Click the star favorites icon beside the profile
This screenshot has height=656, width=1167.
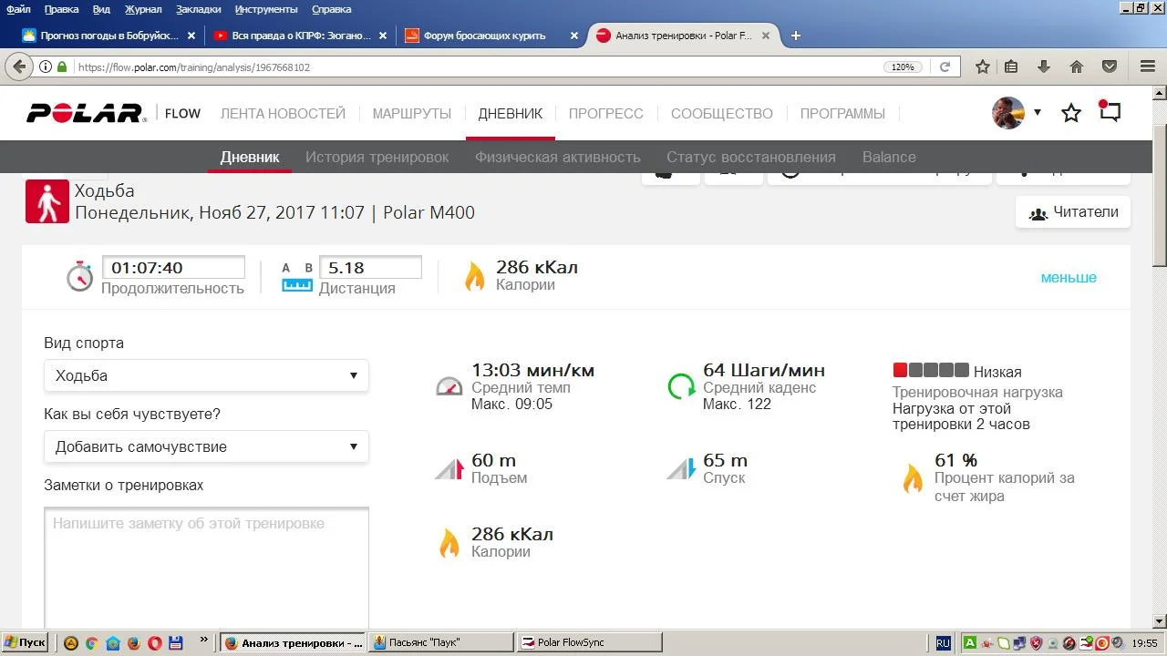point(1071,113)
